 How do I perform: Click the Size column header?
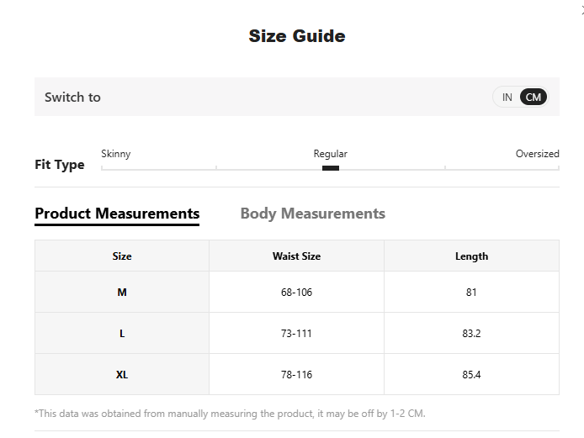tap(122, 256)
